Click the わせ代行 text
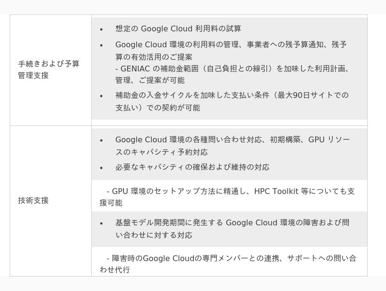The image size is (386, 291). click(115, 270)
